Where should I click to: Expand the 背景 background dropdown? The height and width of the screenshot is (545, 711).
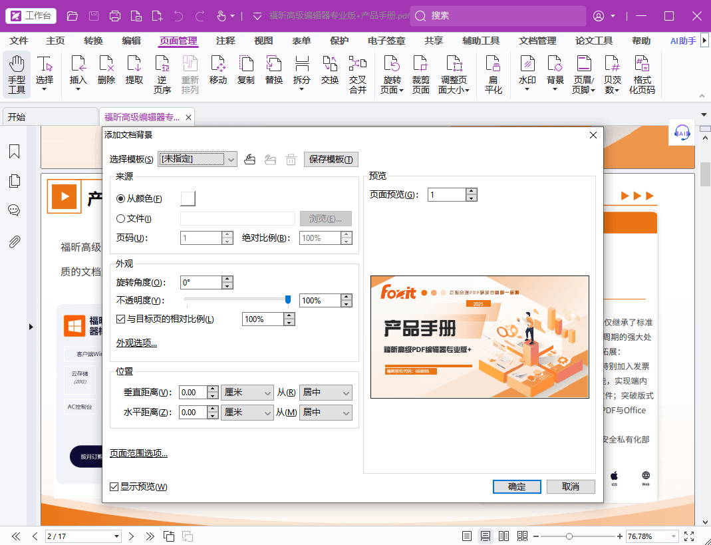[555, 89]
